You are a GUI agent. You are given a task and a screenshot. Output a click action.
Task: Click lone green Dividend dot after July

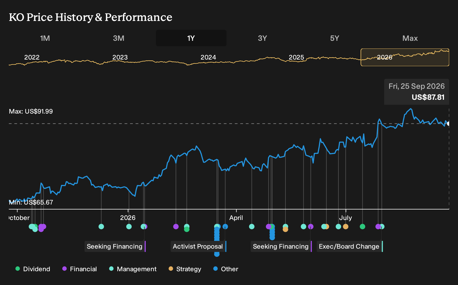[x=362, y=227]
